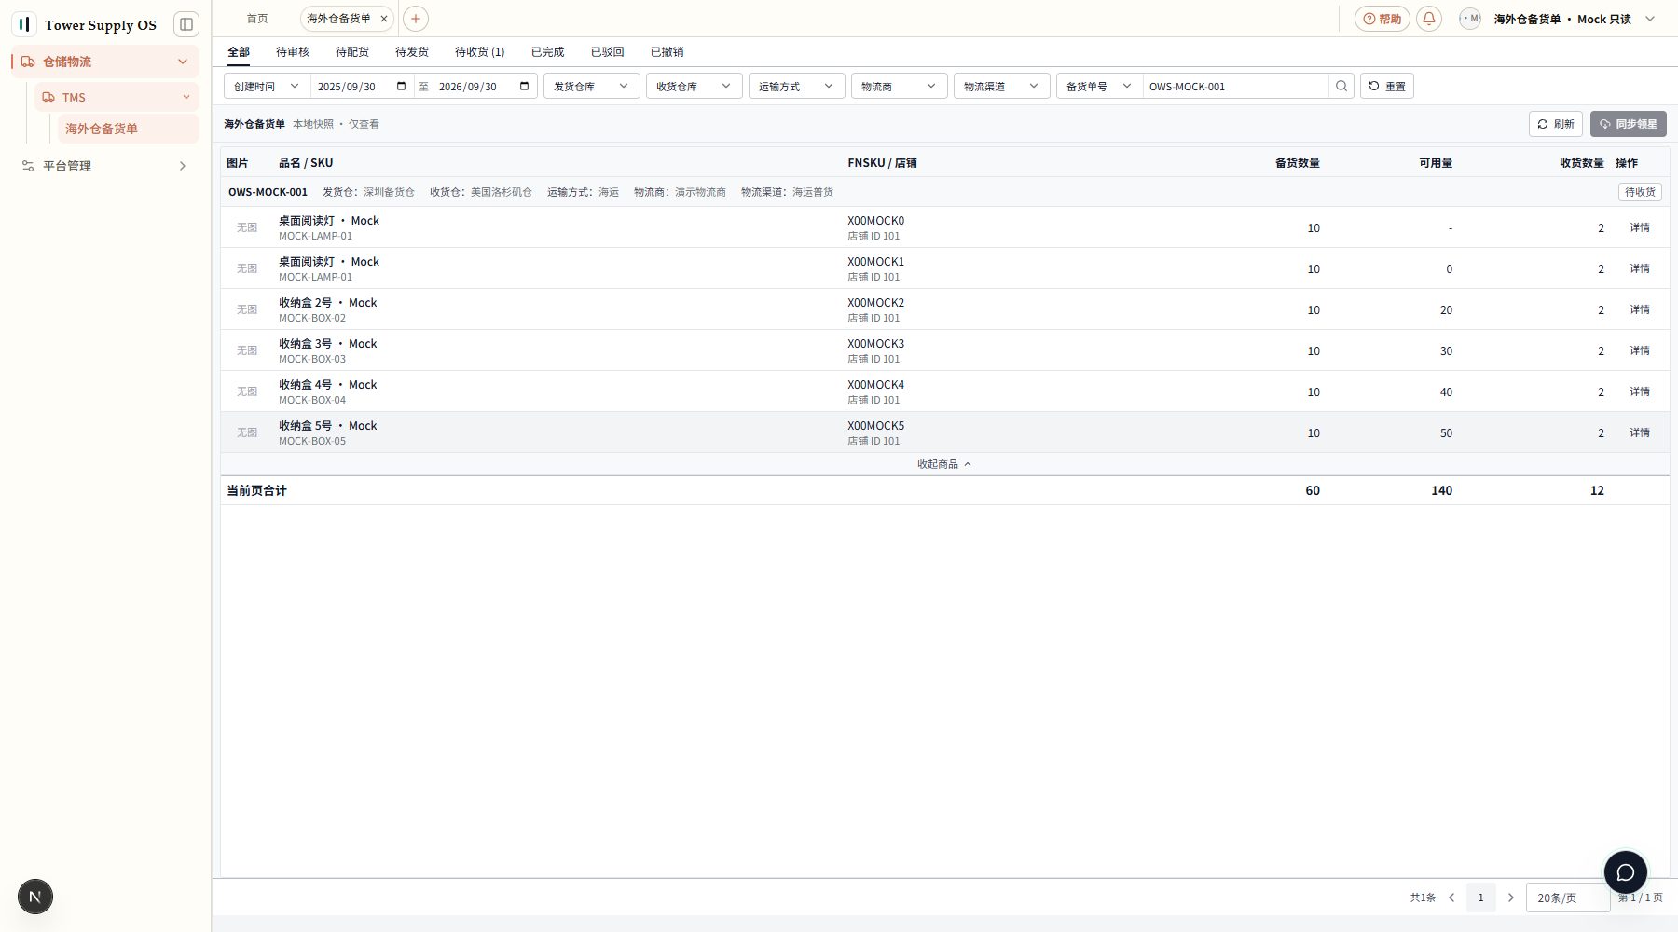
Task: Open the 收货仓库 dropdown
Action: (695, 87)
